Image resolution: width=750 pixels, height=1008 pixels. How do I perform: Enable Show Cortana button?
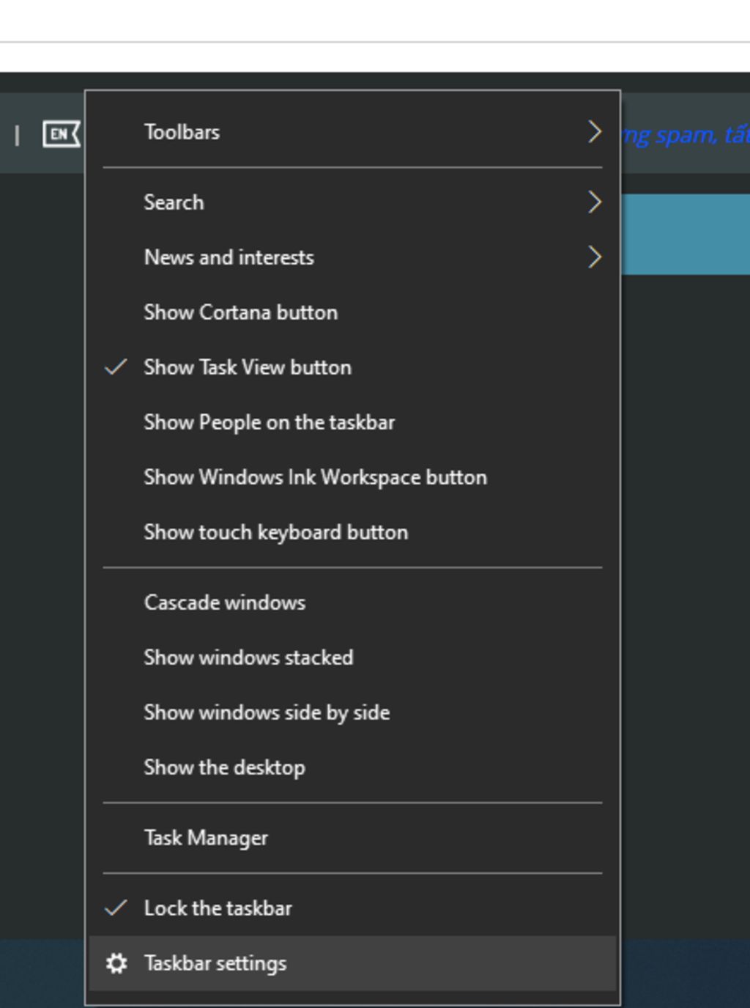352,312
